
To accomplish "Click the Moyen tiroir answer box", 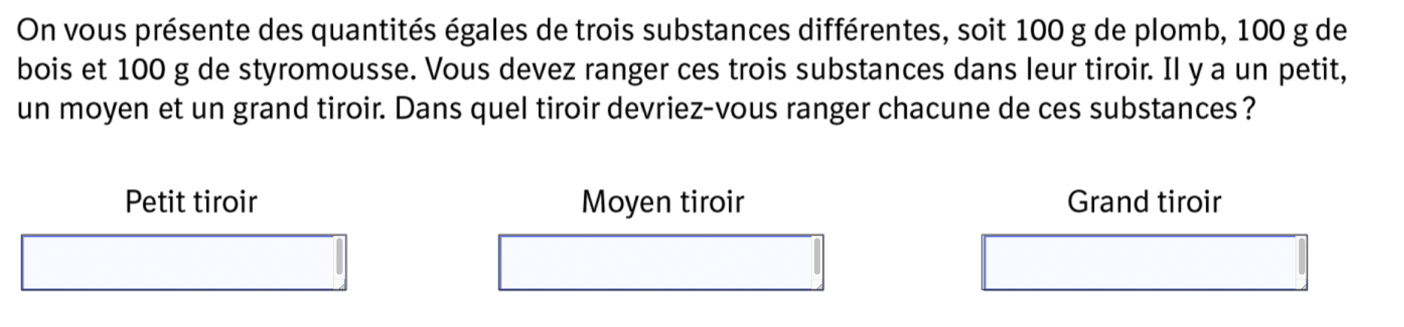I will (656, 262).
